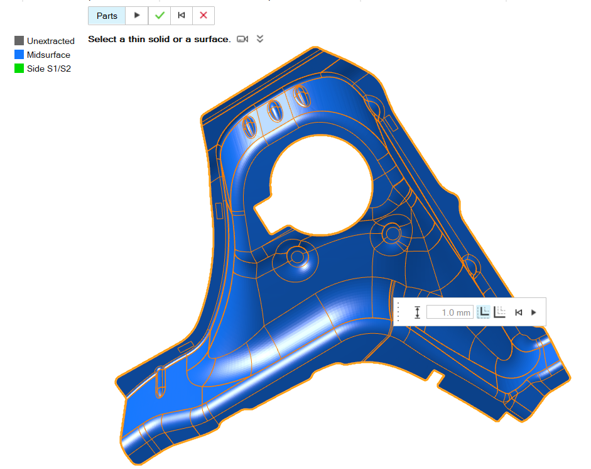Apply the midsurface with the green checkmark
The image size is (591, 469).
(x=160, y=16)
